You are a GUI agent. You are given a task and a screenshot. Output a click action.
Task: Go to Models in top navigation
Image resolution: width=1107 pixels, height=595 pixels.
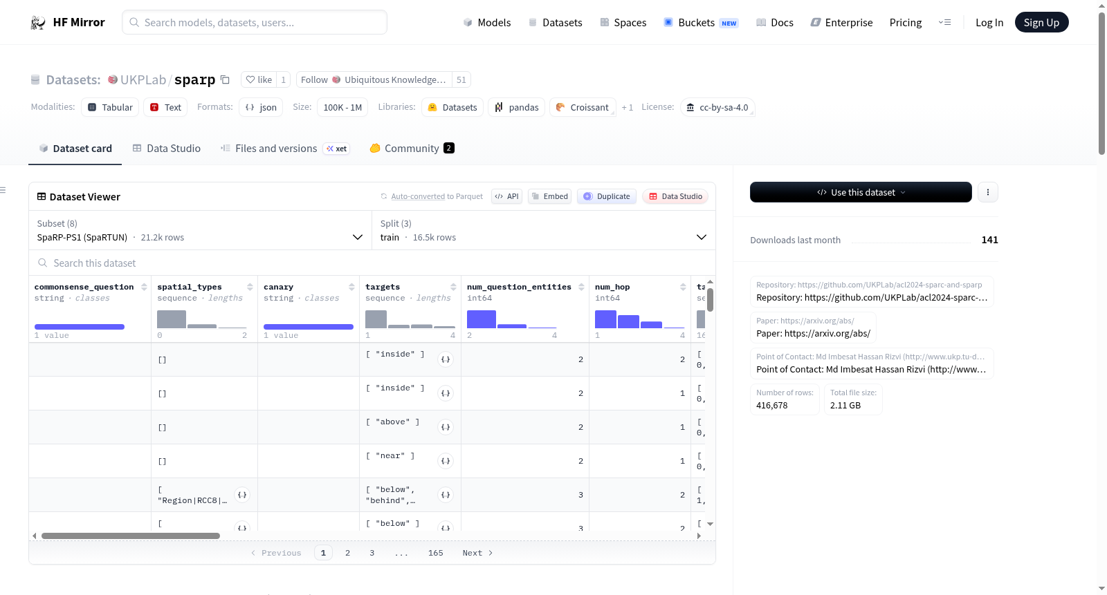point(487,23)
